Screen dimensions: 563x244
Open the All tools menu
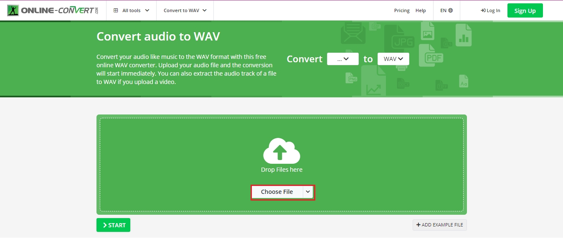pos(131,10)
